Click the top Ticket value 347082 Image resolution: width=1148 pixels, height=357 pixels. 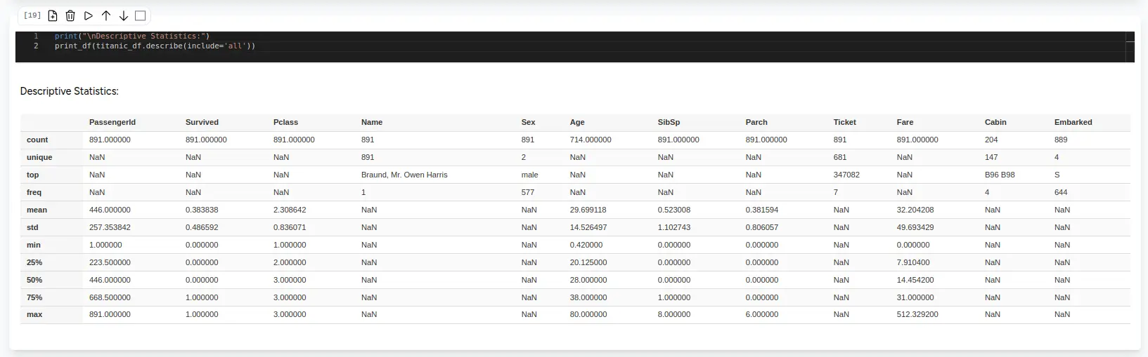coord(846,175)
